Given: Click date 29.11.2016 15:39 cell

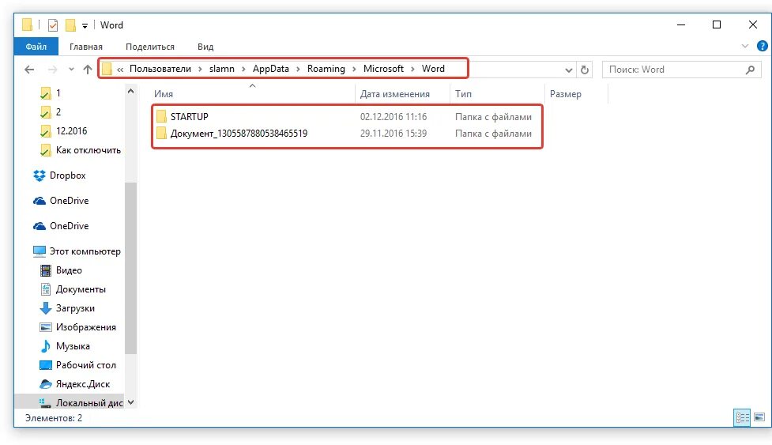Looking at the screenshot, I should click(394, 134).
